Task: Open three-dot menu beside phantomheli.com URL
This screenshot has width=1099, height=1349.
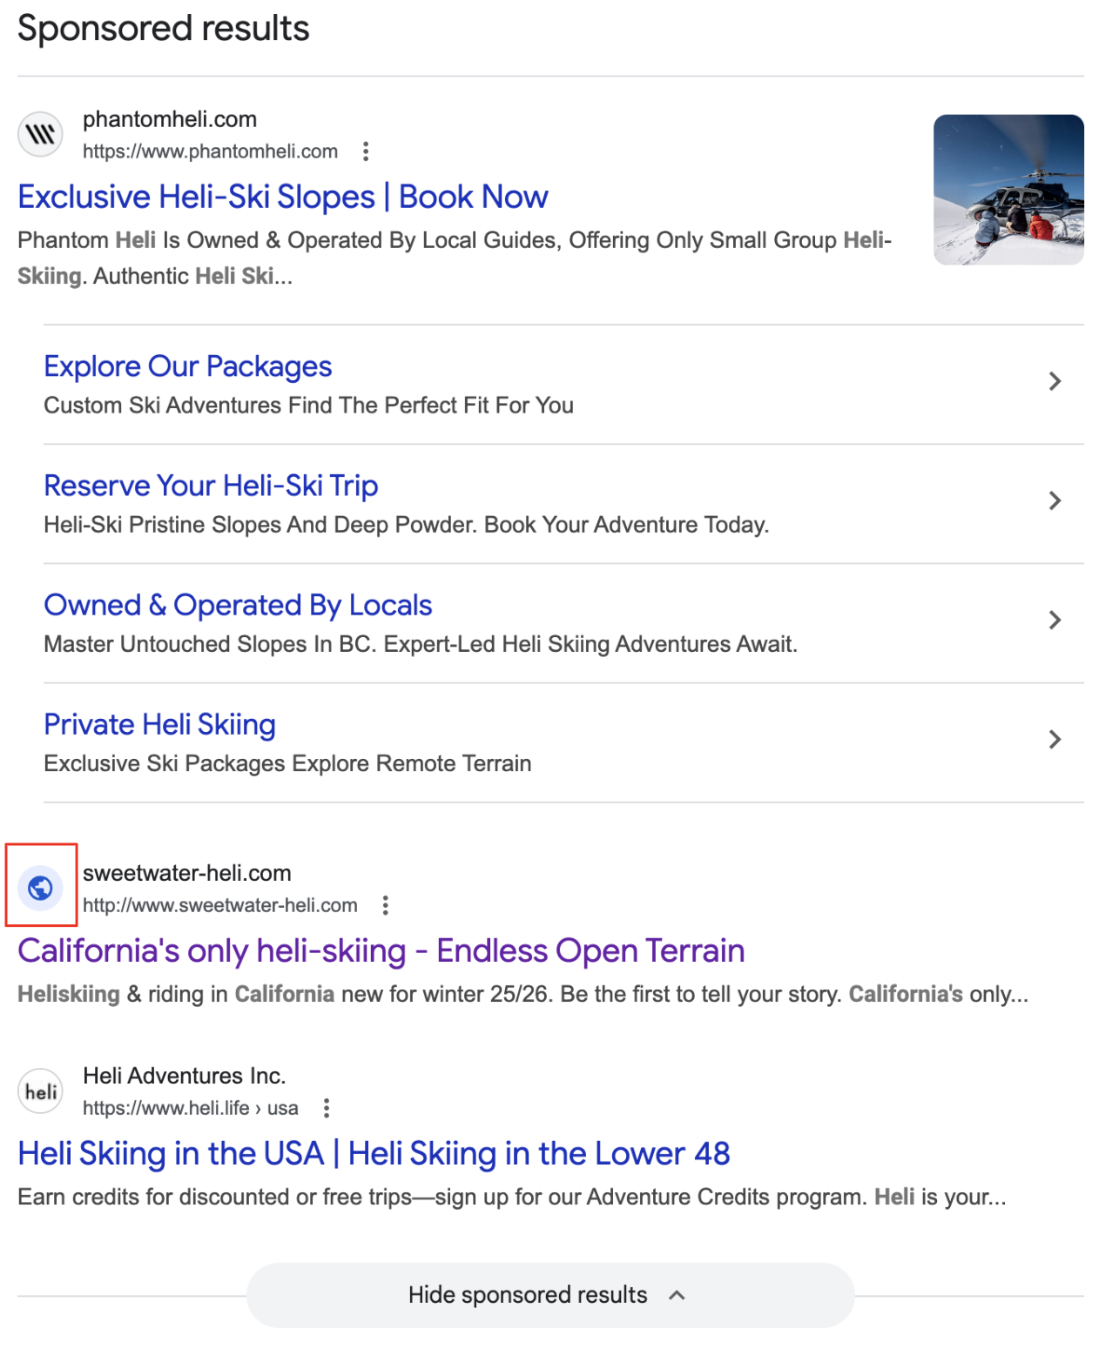Action: [x=366, y=151]
